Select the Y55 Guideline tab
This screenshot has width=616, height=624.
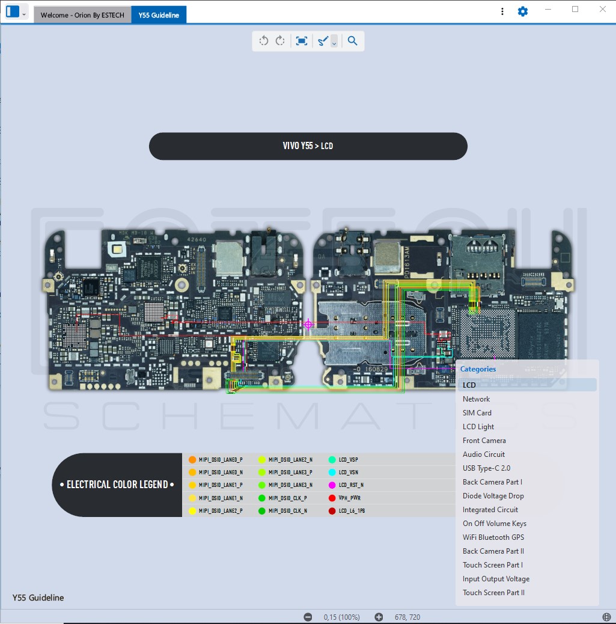point(159,15)
